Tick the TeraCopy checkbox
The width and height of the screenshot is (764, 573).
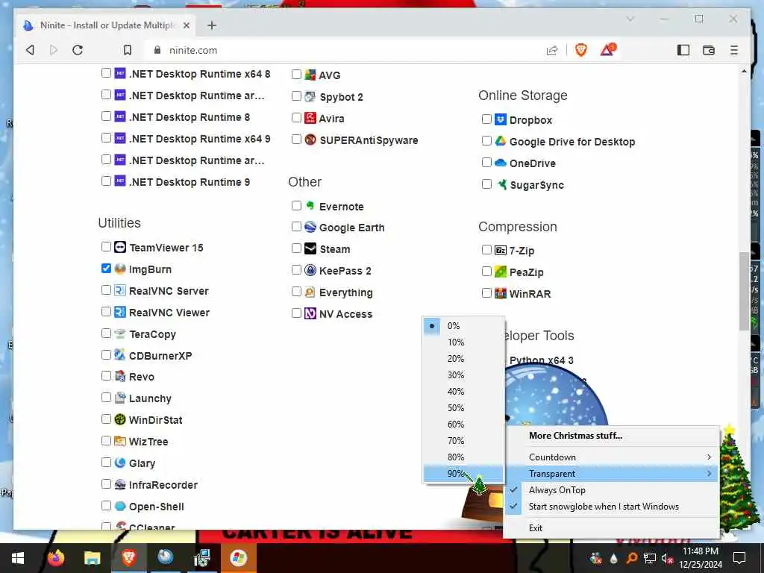coord(106,334)
